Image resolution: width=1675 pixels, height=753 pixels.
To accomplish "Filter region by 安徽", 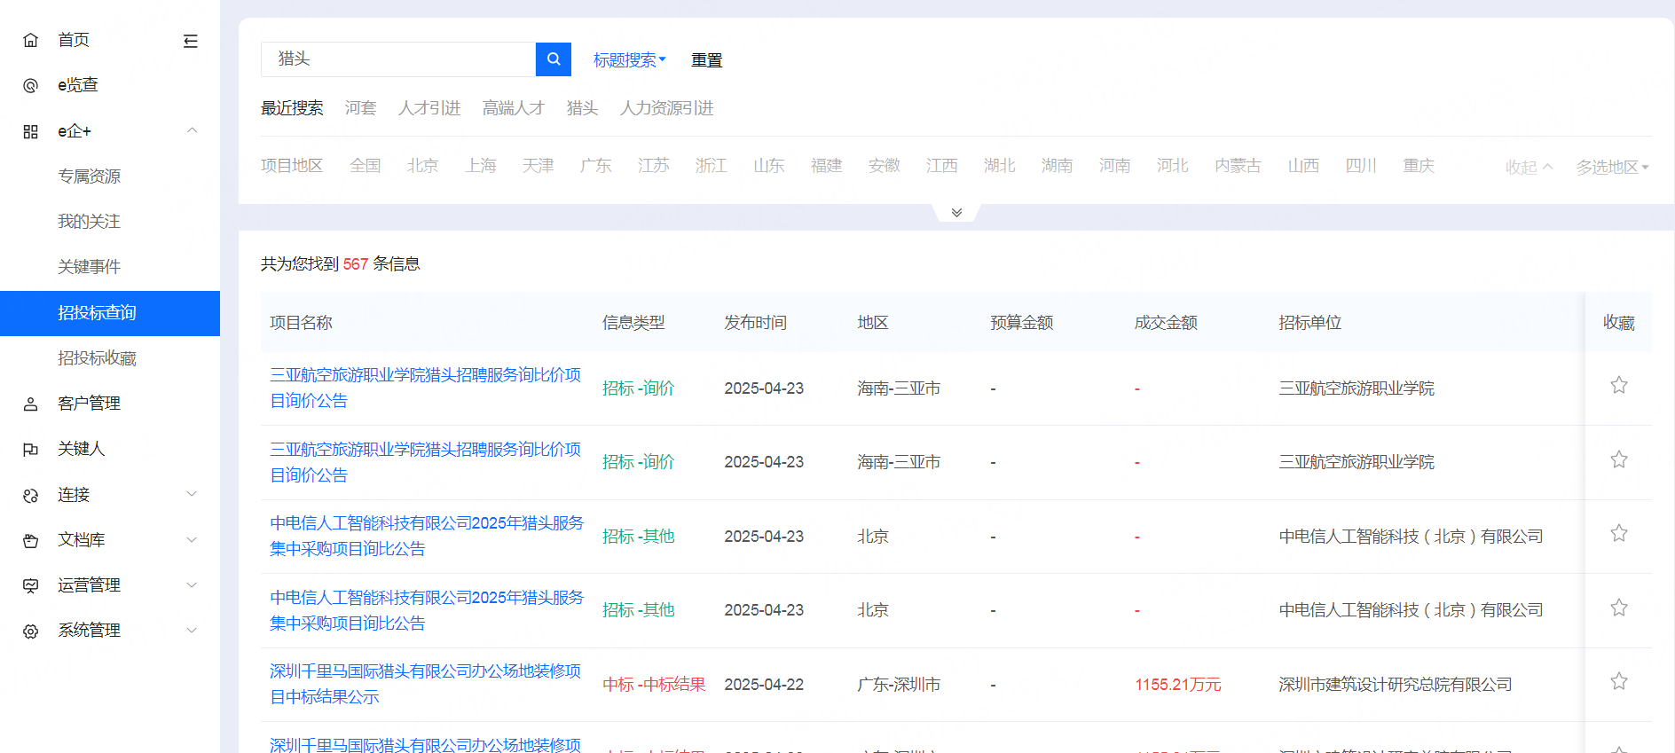I will pyautogui.click(x=885, y=166).
